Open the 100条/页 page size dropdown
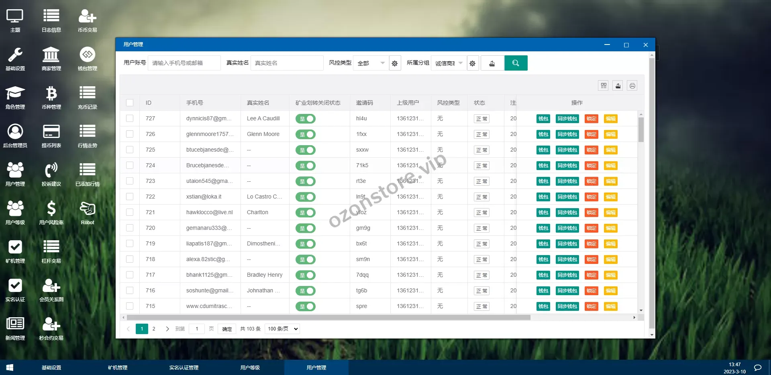The width and height of the screenshot is (771, 375). 282,328
